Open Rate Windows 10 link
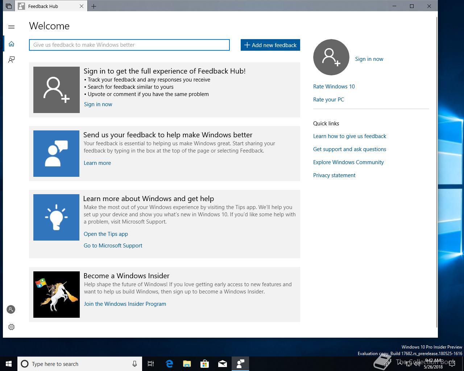 point(334,87)
